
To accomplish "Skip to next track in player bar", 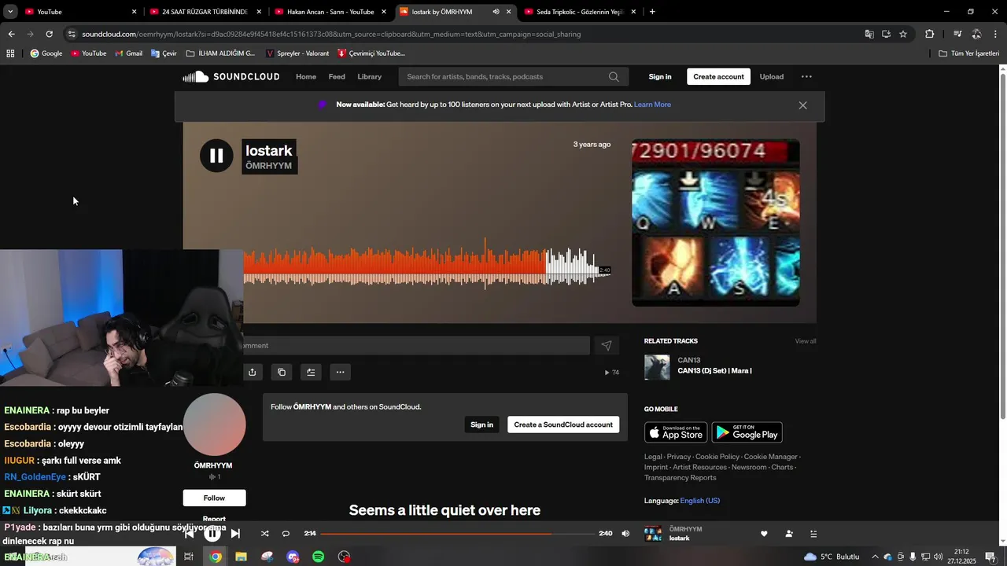I will [x=235, y=534].
